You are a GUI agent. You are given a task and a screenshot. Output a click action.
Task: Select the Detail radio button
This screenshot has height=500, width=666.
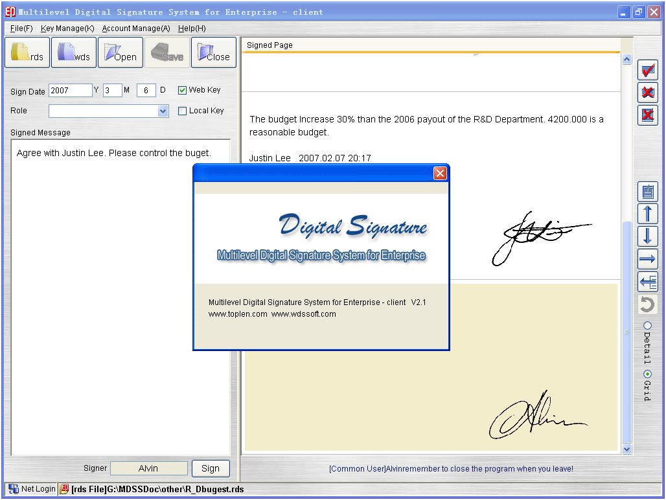pos(647,326)
